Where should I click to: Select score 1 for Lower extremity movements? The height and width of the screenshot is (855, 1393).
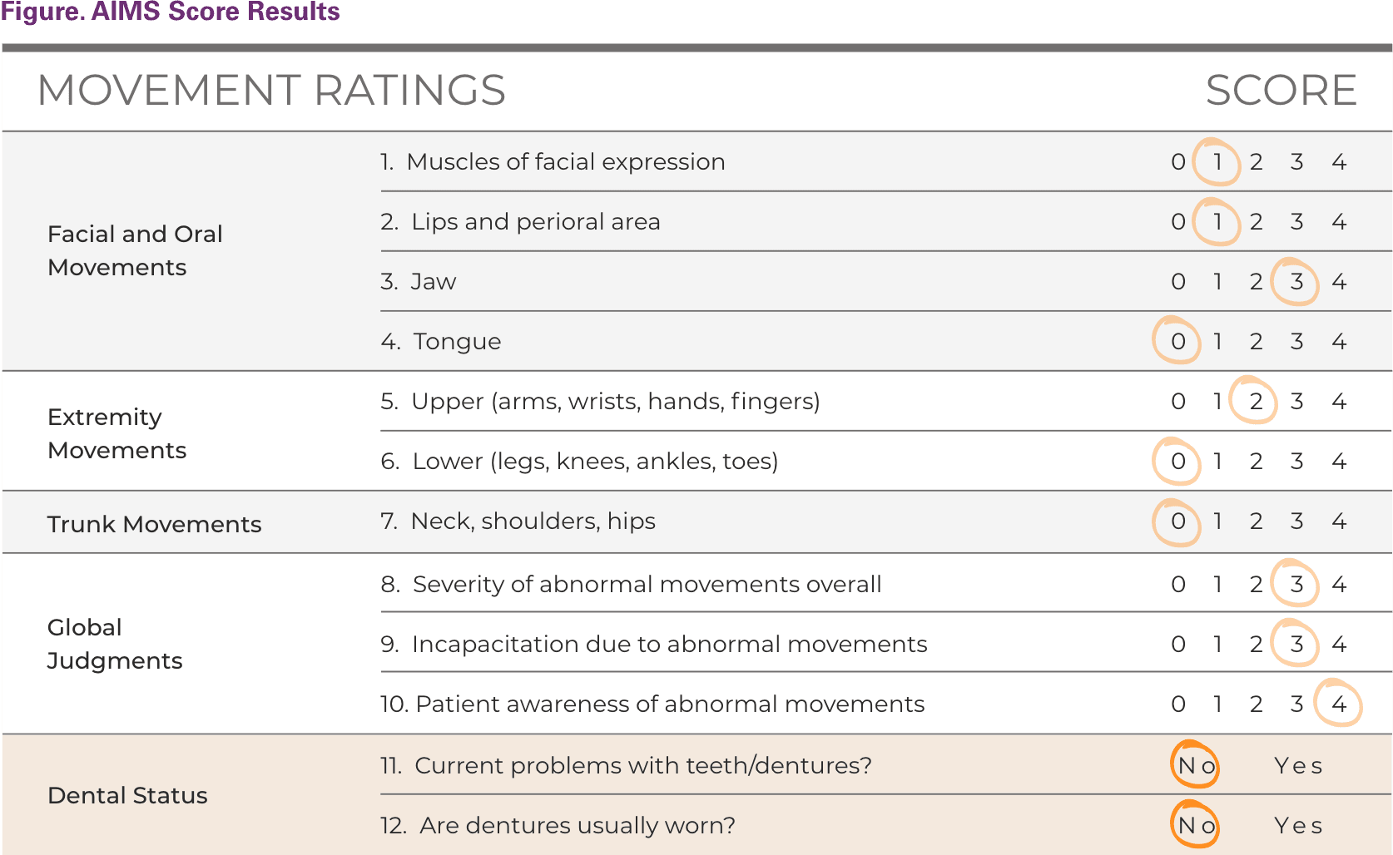(x=1217, y=461)
